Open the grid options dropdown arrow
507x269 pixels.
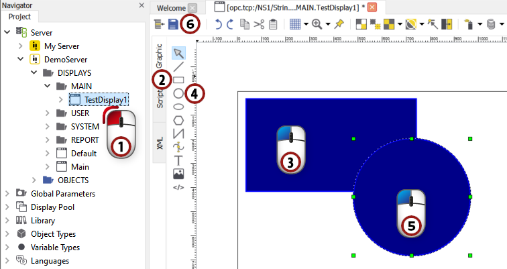pyautogui.click(x=306, y=24)
